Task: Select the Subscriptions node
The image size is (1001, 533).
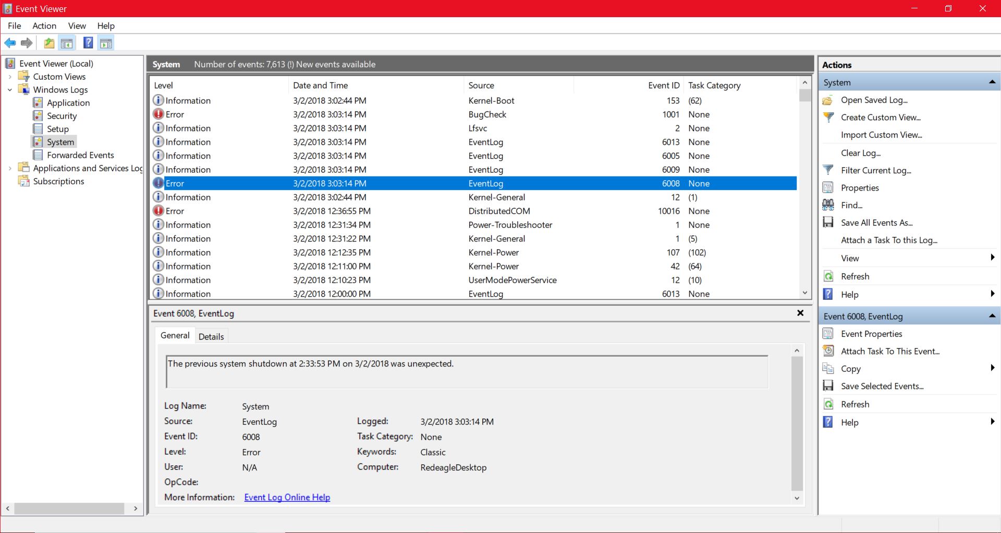Action: point(58,181)
